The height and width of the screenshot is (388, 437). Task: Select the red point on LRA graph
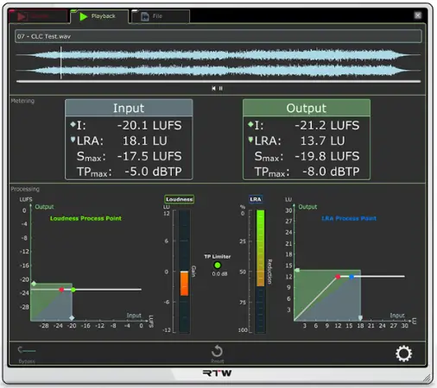click(x=338, y=277)
